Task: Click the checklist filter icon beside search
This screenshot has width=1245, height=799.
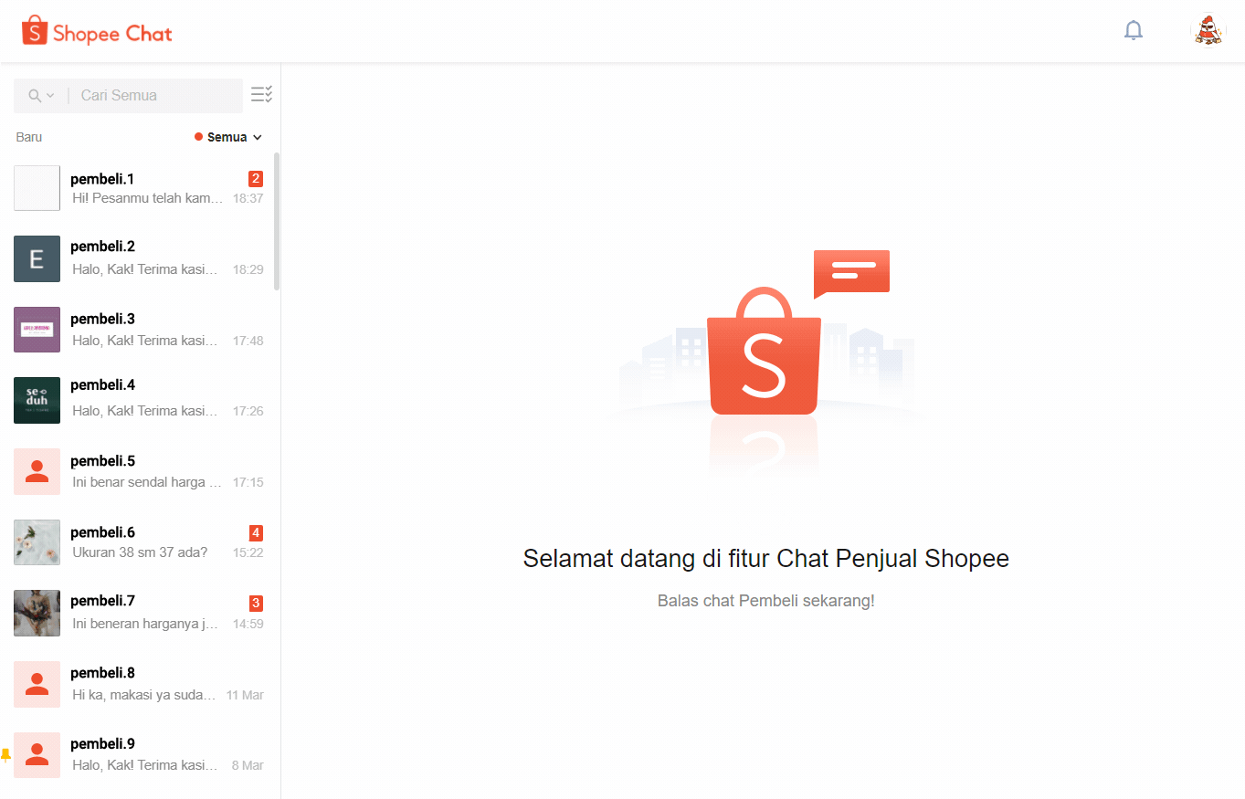Action: [261, 94]
